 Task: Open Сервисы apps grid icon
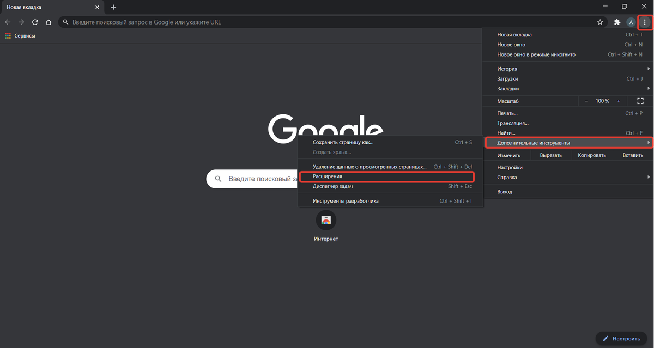[x=8, y=35]
